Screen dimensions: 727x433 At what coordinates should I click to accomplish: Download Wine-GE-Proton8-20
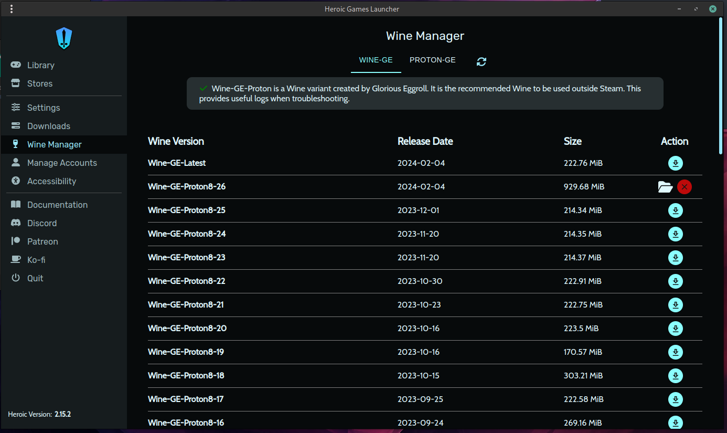(676, 329)
